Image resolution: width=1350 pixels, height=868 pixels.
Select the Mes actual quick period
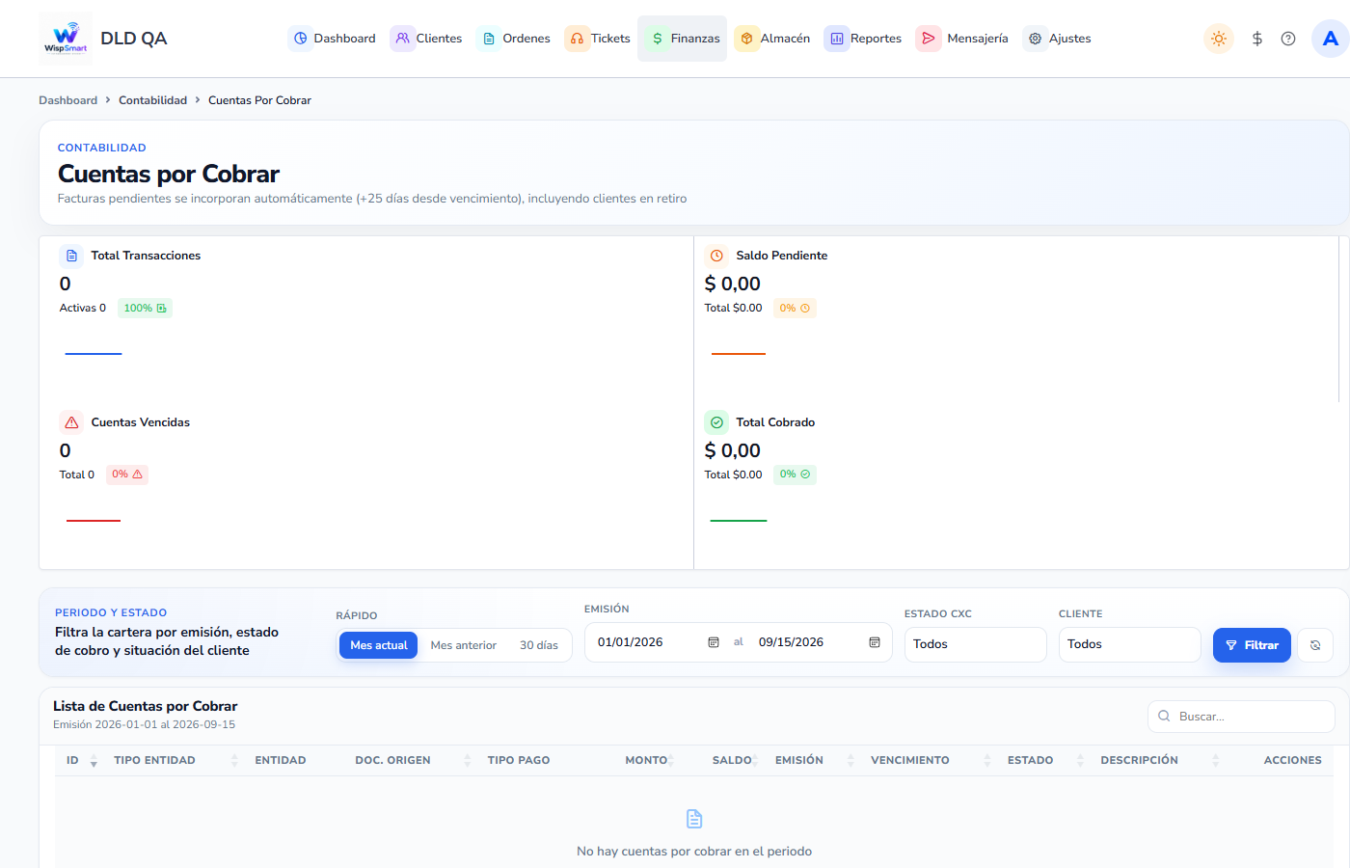[378, 645]
